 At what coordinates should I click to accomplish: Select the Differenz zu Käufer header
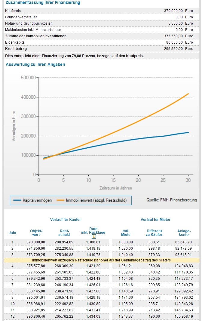155,233
